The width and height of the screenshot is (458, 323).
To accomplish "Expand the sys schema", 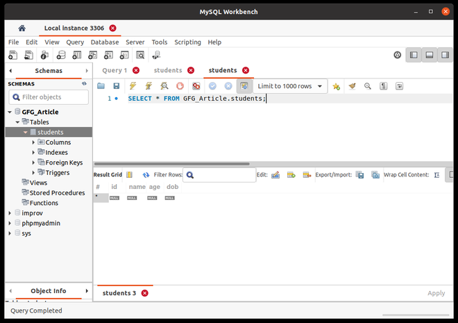I will point(10,233).
